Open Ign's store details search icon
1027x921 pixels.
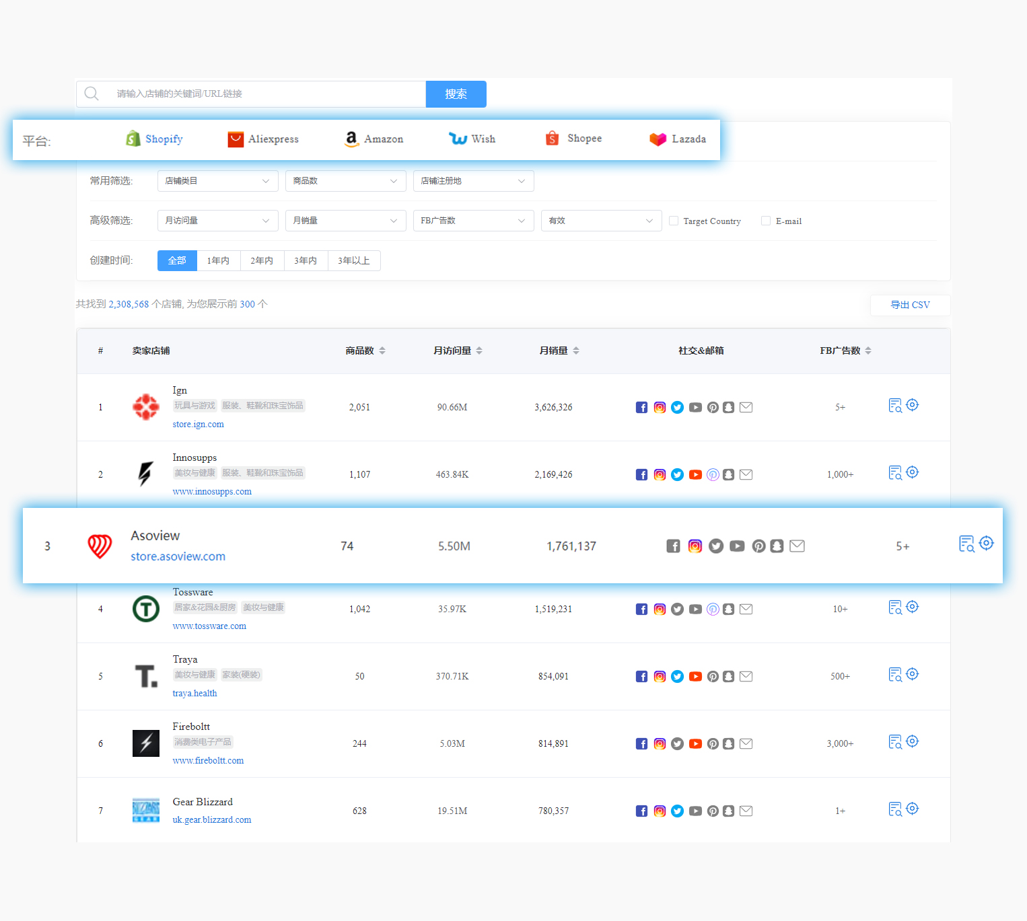coord(895,406)
